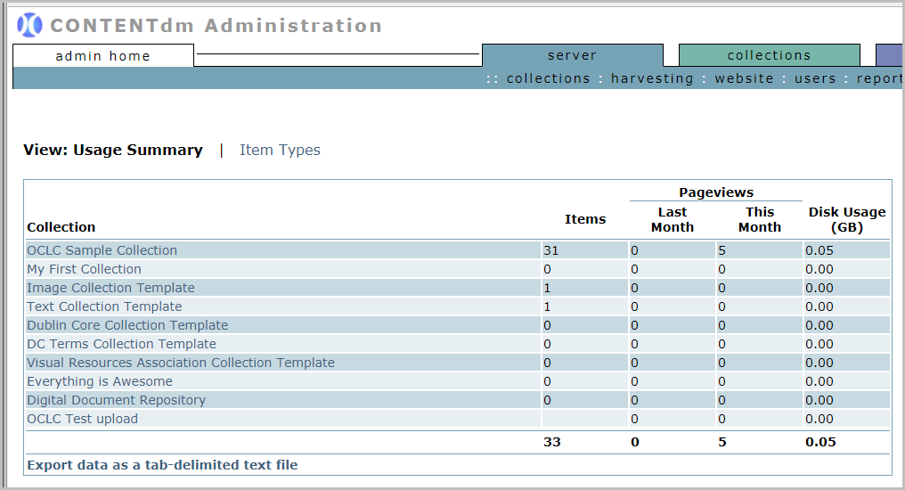Image resolution: width=905 pixels, height=490 pixels.
Task: Select disk usage 0.05 for OCLC Sample Collection
Action: click(819, 250)
